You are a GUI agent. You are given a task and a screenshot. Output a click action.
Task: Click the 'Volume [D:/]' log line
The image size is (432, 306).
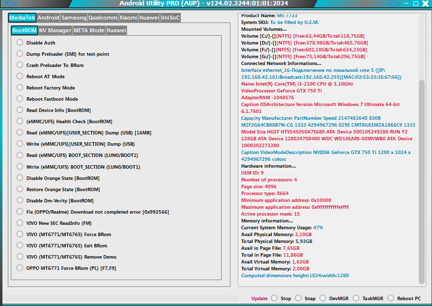(304, 43)
